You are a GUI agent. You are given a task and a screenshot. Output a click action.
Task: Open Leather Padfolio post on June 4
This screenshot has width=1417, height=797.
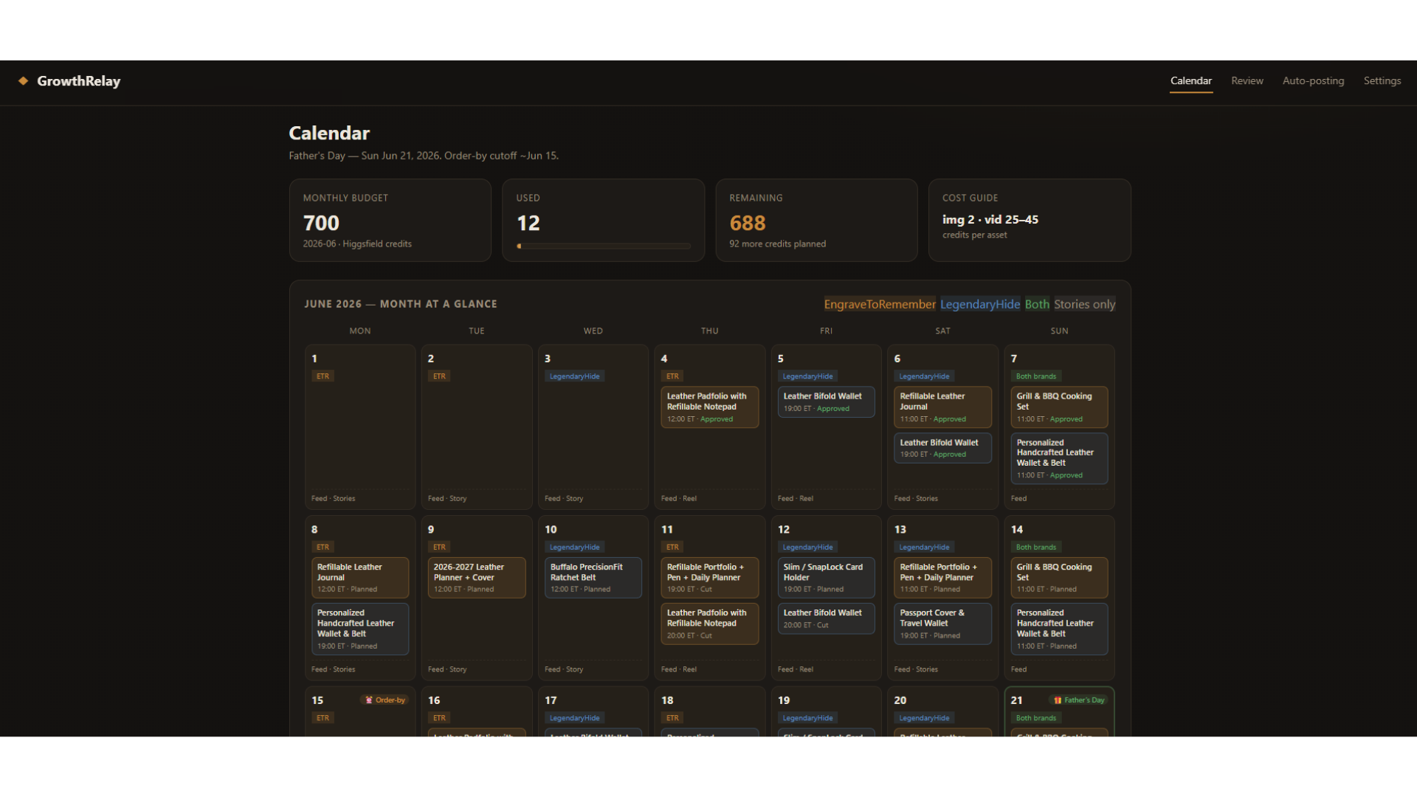click(x=709, y=407)
